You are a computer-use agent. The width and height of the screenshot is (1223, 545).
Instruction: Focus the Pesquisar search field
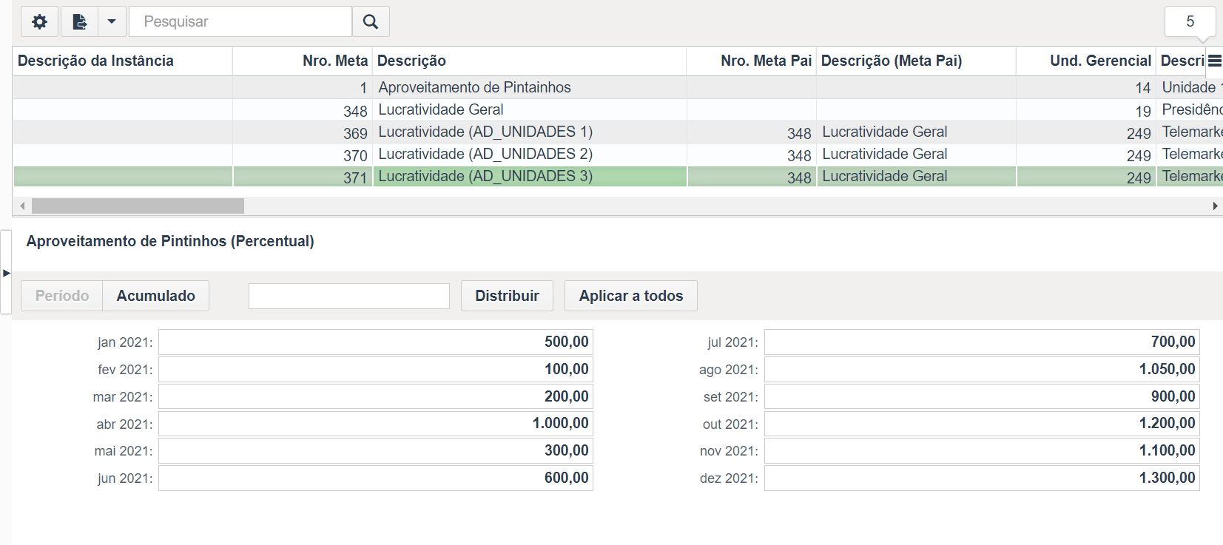(x=240, y=21)
